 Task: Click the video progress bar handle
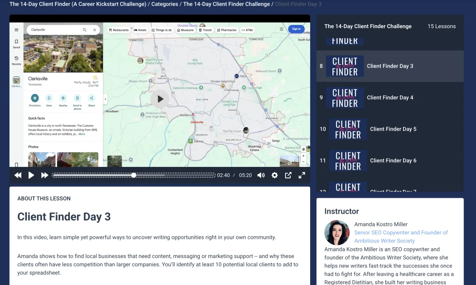tap(134, 175)
